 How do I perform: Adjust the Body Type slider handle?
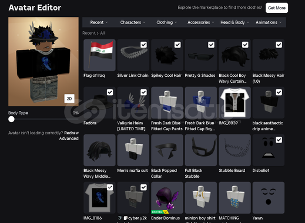(x=11, y=119)
